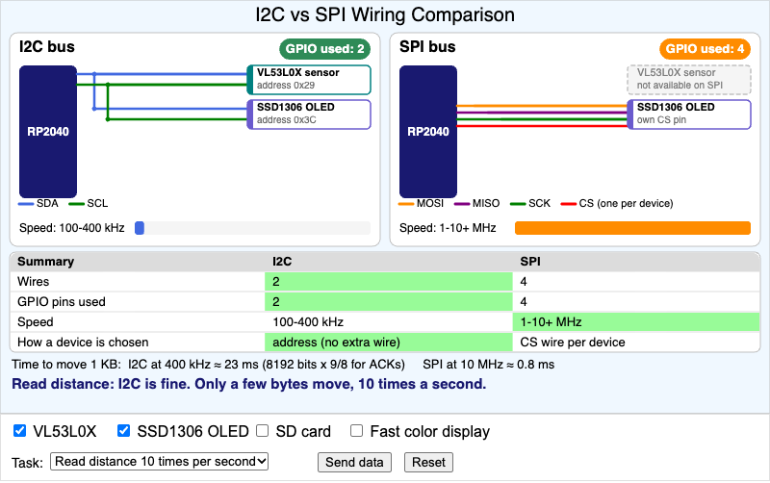Click the VL53L0X sensor address 0x29 box

pos(309,80)
